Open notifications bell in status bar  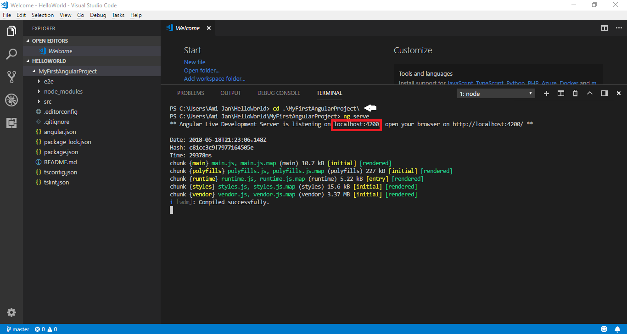pos(618,329)
